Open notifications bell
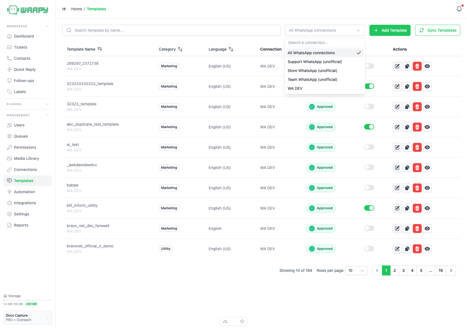The width and height of the screenshot is (467, 328). [x=459, y=9]
